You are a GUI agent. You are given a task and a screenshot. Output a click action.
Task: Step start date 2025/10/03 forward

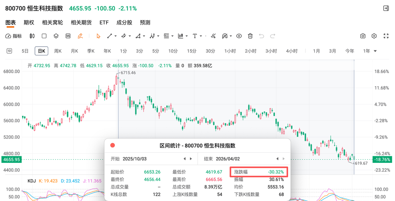191,159
